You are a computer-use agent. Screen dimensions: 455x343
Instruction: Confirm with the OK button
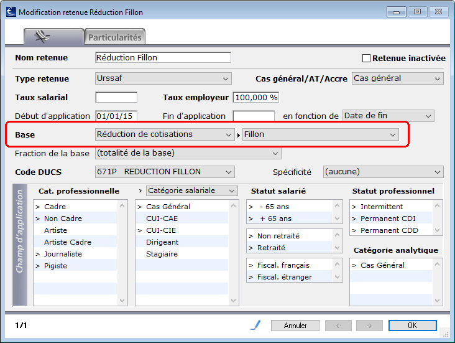pyautogui.click(x=413, y=326)
